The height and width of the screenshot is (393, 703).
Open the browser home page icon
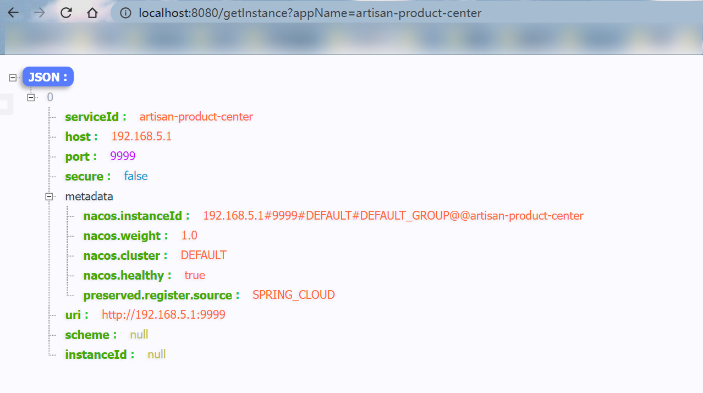click(92, 13)
